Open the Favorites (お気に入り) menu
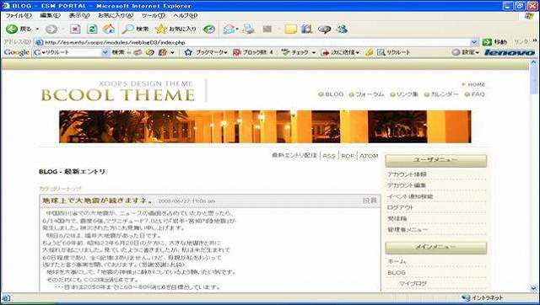Screen dimensions: 540x305 (116, 16)
